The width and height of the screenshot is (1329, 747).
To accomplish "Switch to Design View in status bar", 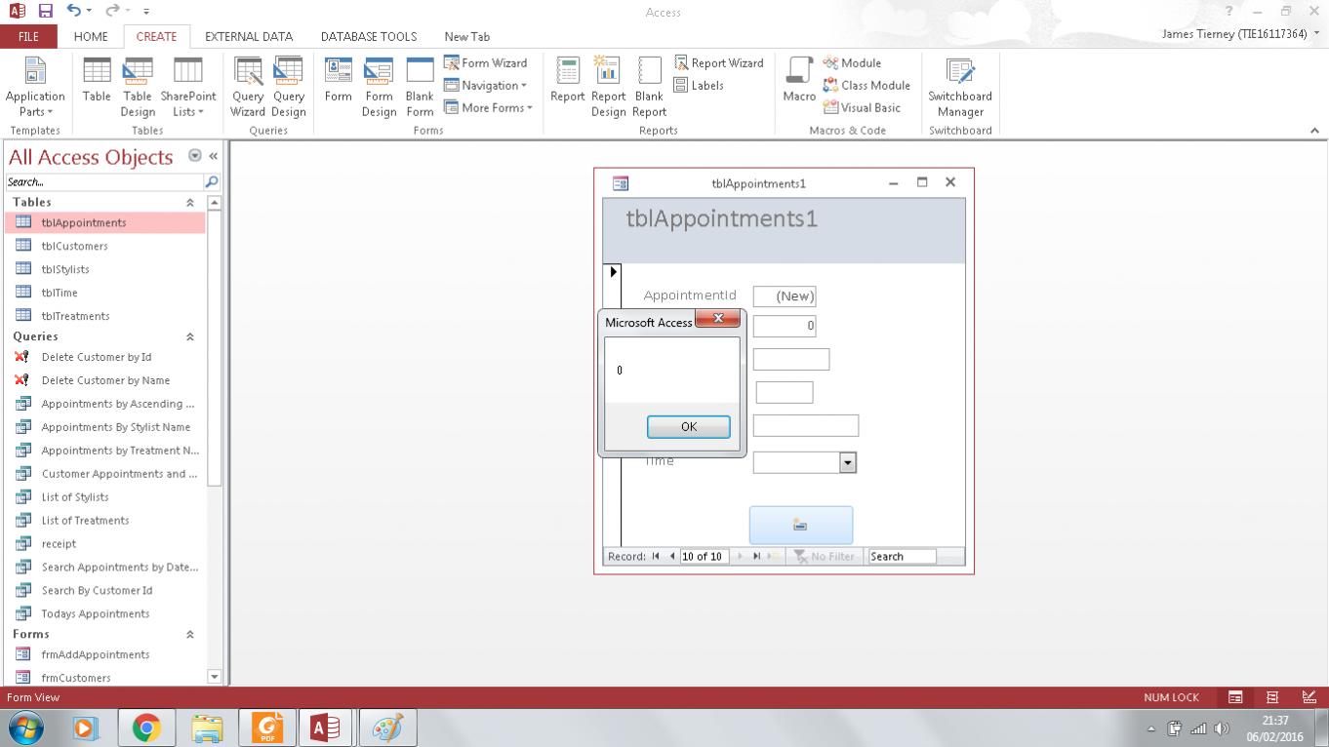I will click(x=1309, y=697).
